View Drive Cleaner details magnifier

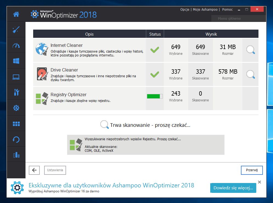251,75
